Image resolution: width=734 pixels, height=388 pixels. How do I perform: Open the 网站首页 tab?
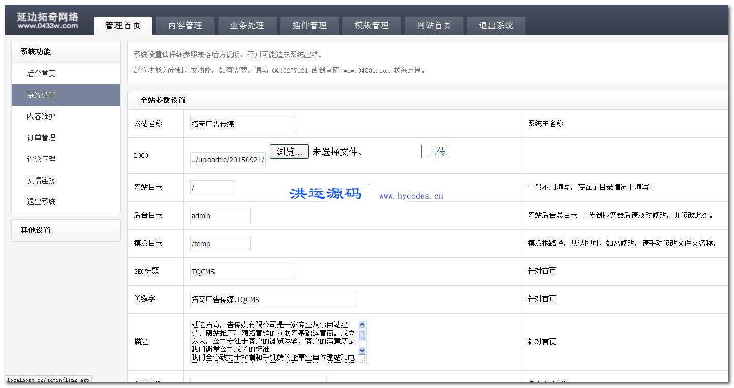pyautogui.click(x=434, y=26)
